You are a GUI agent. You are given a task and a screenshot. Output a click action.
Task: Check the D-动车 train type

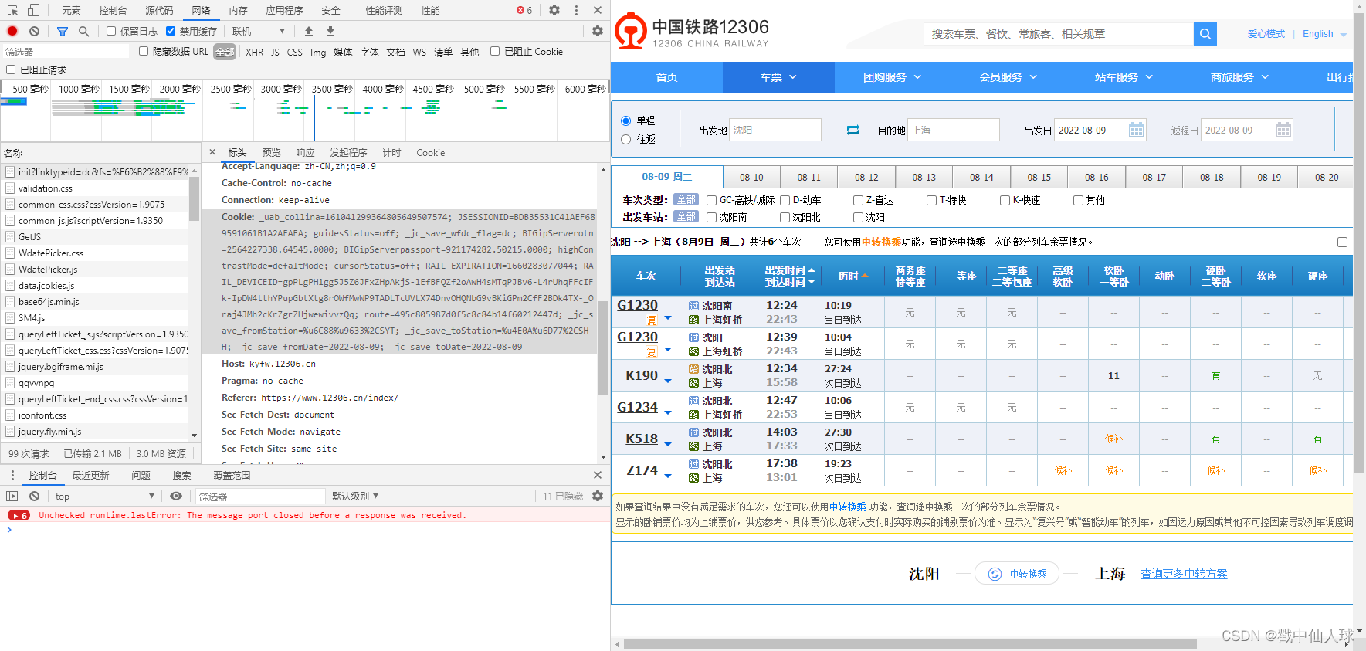[x=785, y=200]
